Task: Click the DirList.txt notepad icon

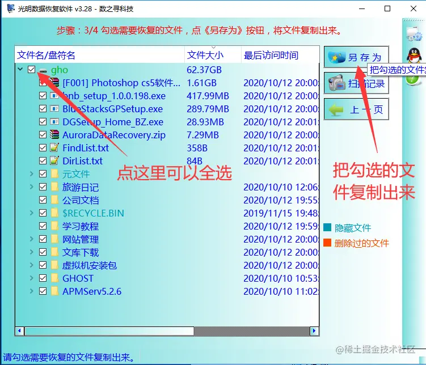Action: [54, 160]
